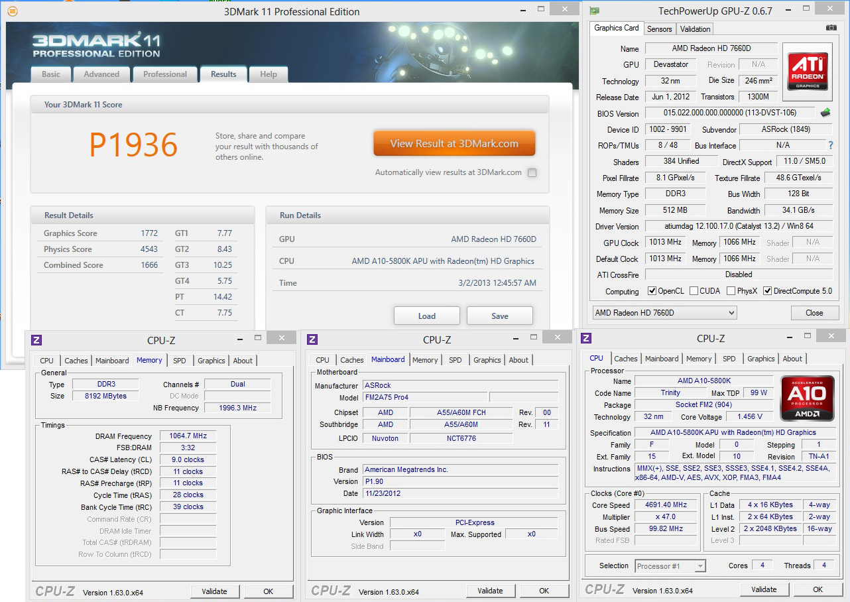Click Validate in the CPU-tab CPU-Z window
850x602 pixels.
pos(764,589)
